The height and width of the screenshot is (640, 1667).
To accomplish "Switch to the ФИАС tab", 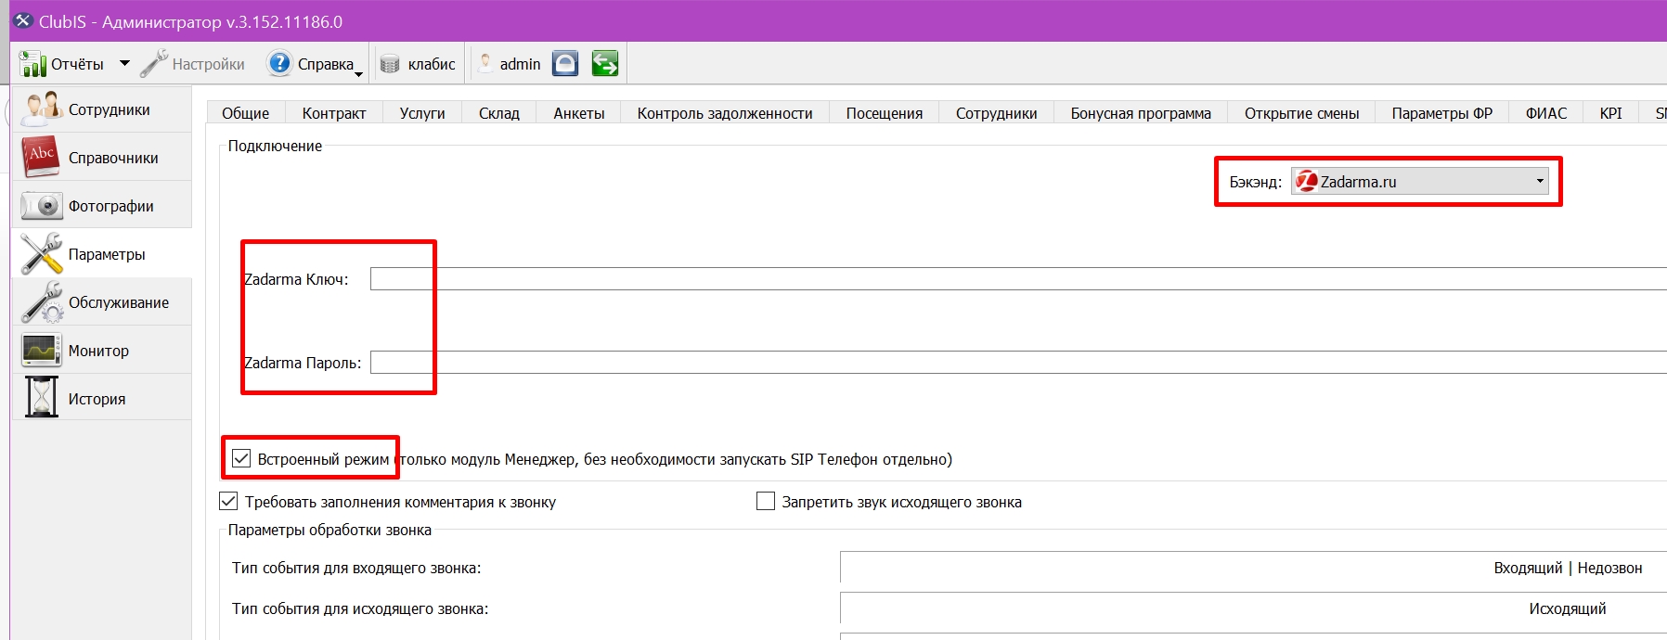I will click(1546, 113).
